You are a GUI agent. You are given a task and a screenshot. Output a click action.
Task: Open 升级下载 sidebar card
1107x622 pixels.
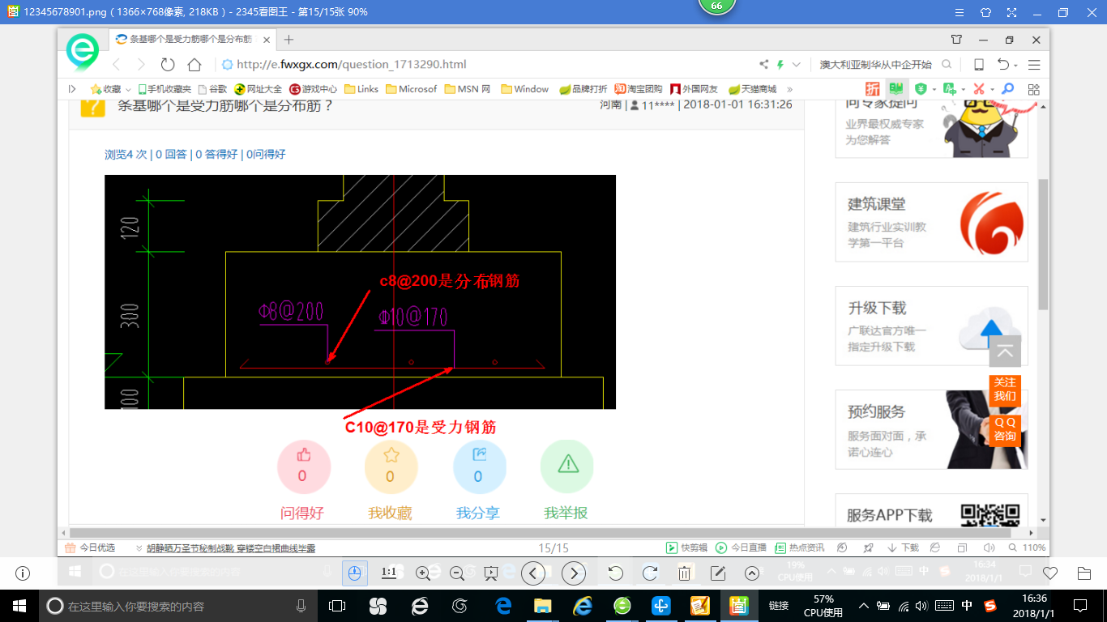point(931,326)
